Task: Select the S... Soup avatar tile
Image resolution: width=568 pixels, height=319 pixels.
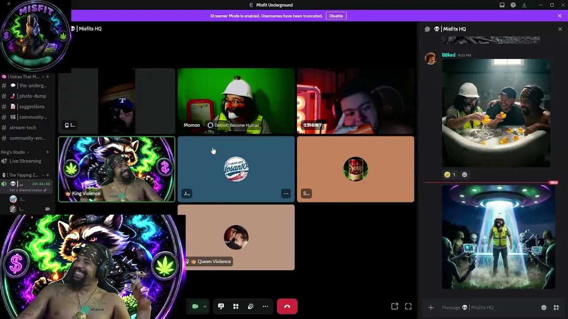Action: click(355, 169)
